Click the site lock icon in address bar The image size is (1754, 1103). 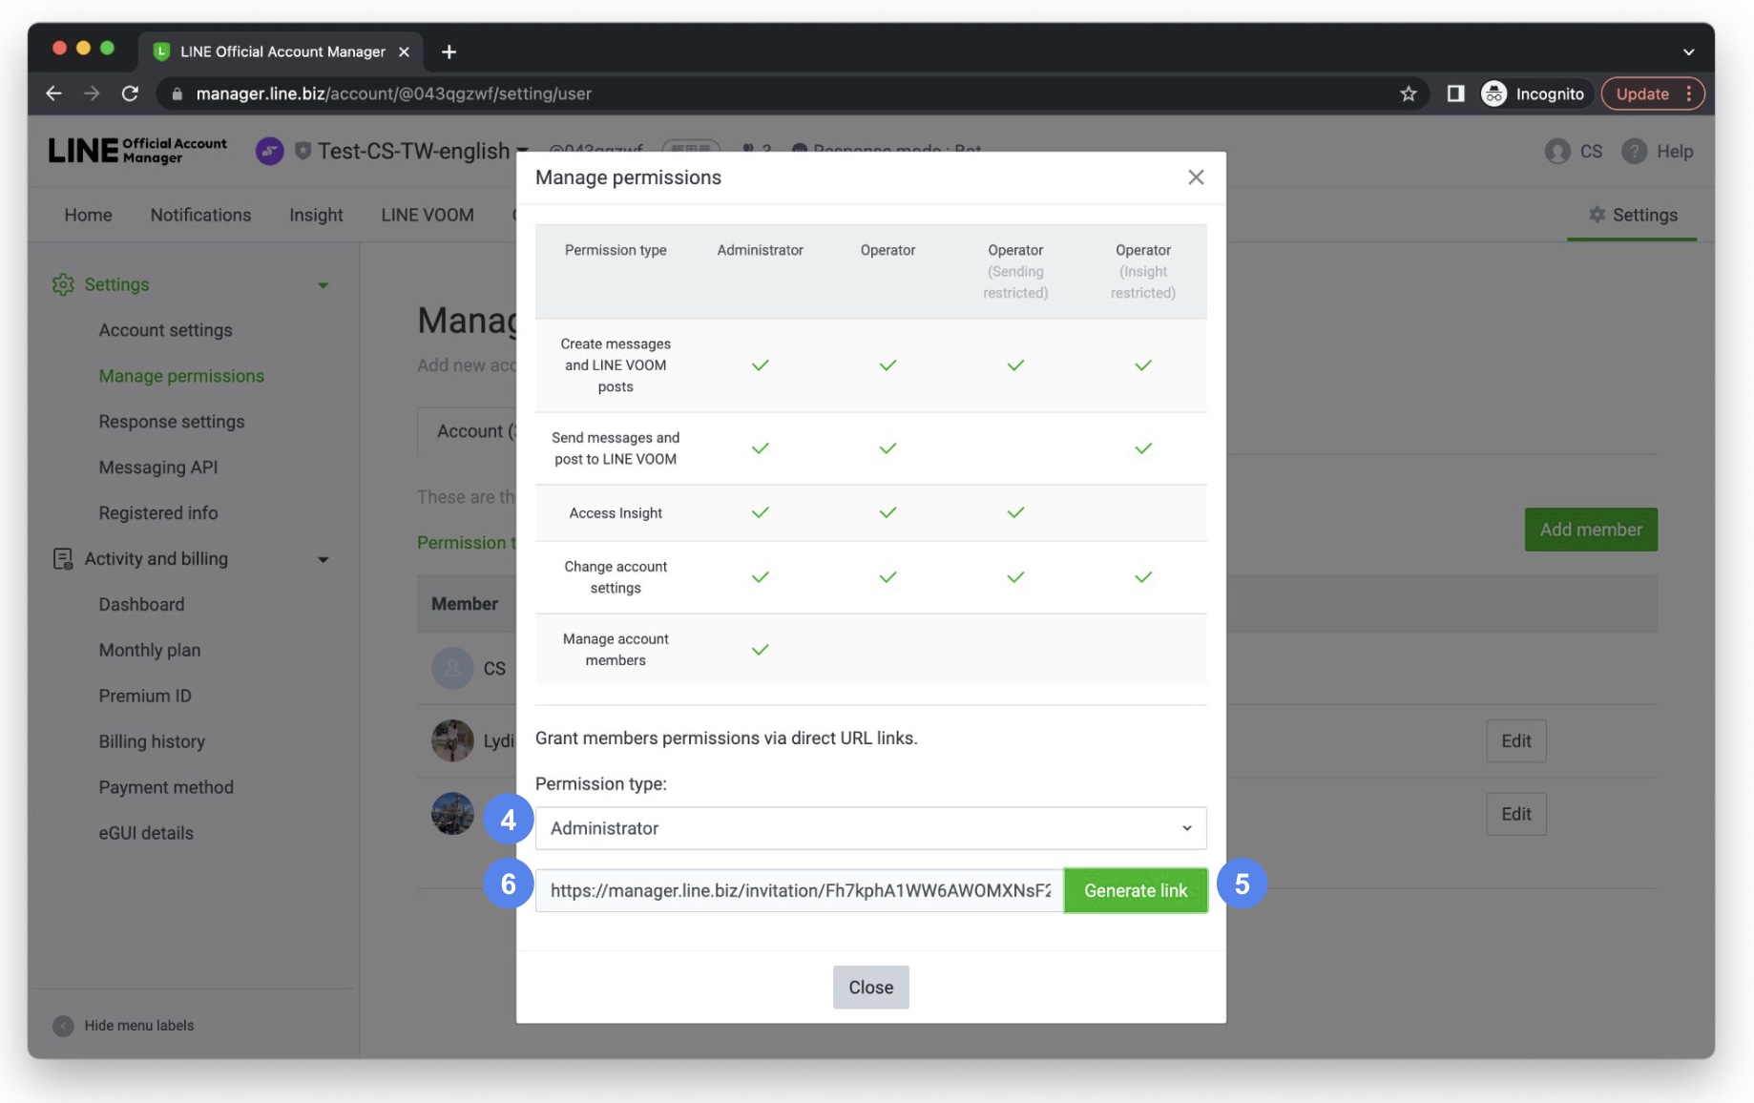coord(177,94)
